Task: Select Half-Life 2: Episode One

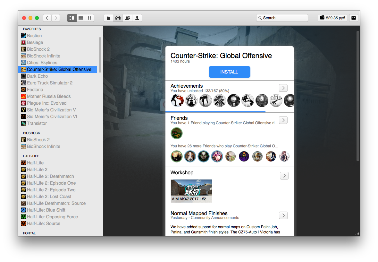Action: point(57,183)
